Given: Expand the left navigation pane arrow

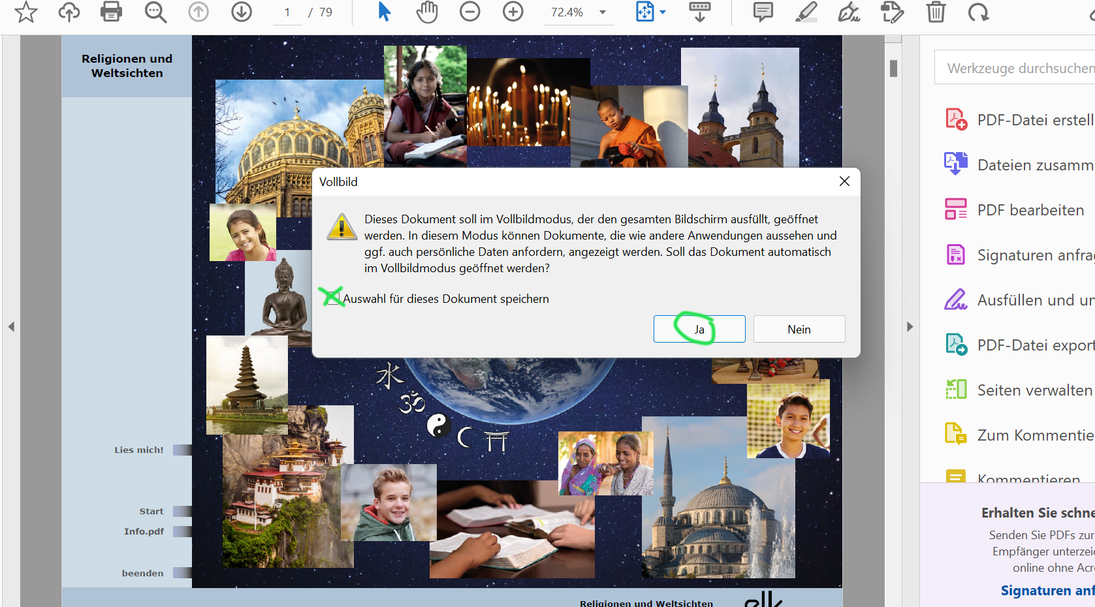Looking at the screenshot, I should pos(11,326).
